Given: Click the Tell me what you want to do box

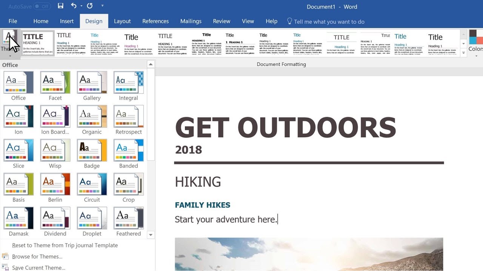Looking at the screenshot, I should click(329, 21).
